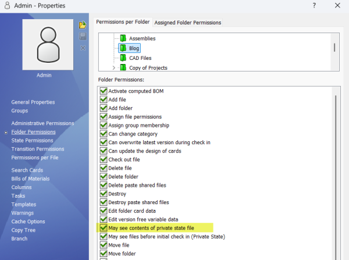Open Copy Tree settings
Viewport: 349px width, 260px height.
[x=23, y=230]
